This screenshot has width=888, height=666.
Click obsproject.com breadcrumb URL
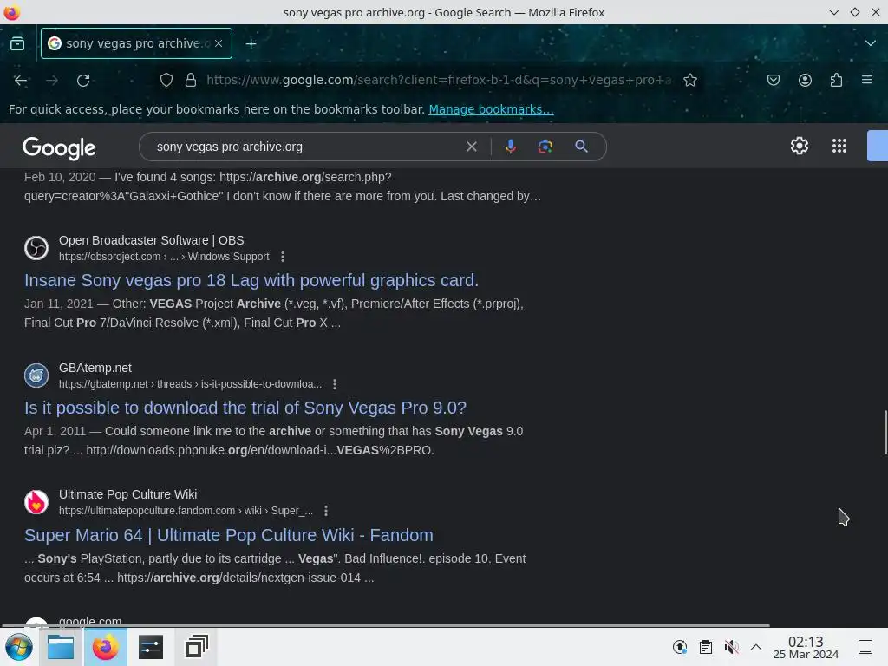(164, 257)
